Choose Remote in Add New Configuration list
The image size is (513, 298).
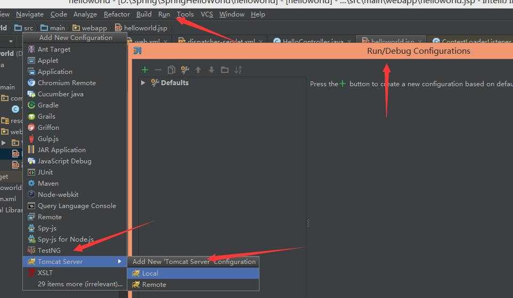tap(75, 217)
